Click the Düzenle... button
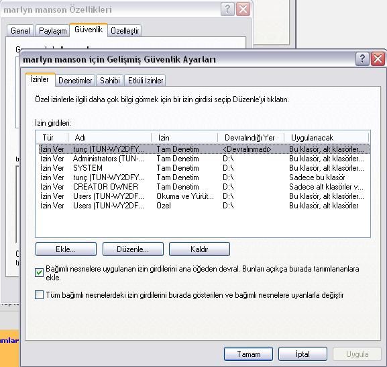 point(133,249)
